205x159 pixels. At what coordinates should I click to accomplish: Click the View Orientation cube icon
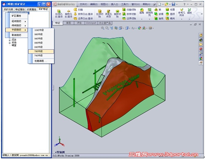pos(121,28)
